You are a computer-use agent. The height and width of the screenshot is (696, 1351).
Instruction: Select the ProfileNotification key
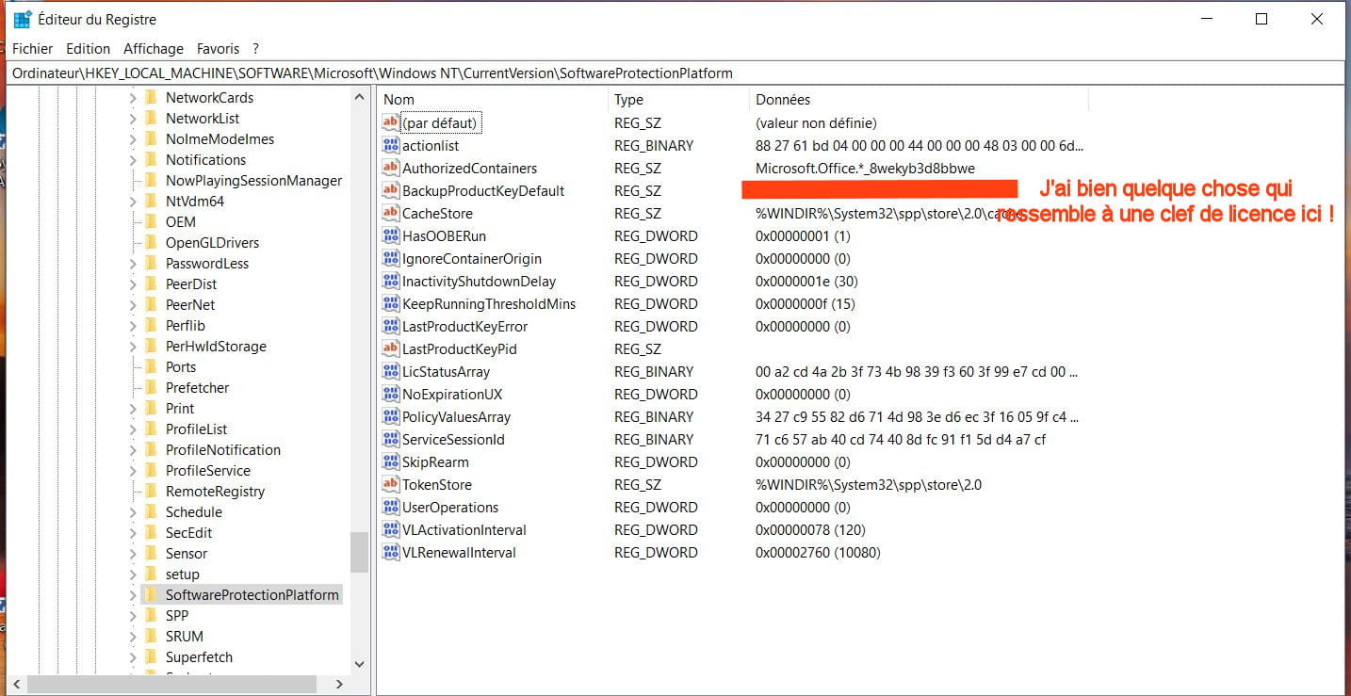(223, 449)
